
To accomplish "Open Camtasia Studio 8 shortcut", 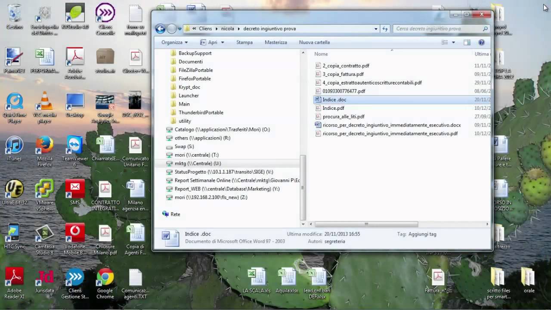I will (44, 239).
